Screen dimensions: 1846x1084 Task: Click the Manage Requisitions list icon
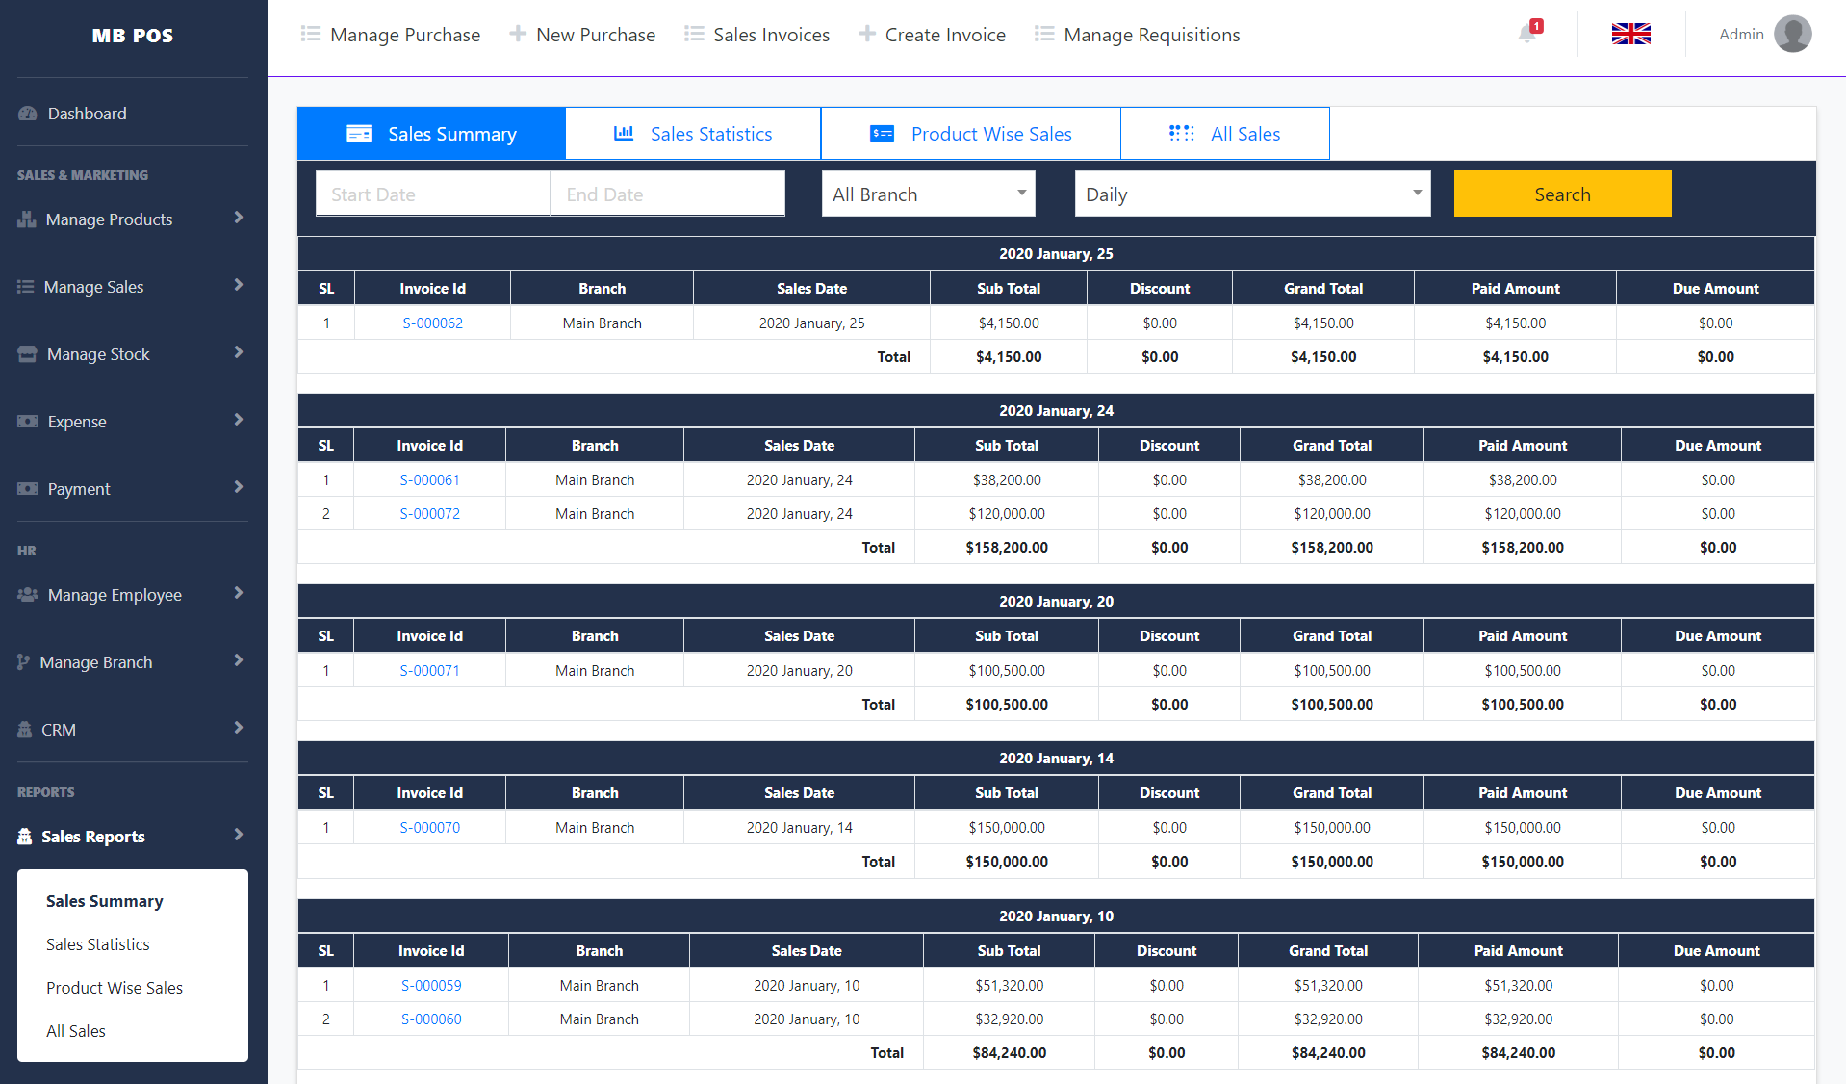pyautogui.click(x=1044, y=34)
